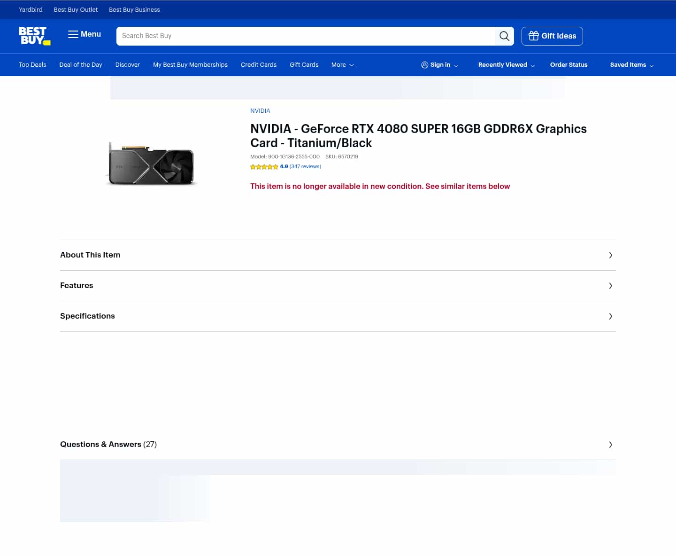Open the Sign in dropdown

tap(439, 65)
